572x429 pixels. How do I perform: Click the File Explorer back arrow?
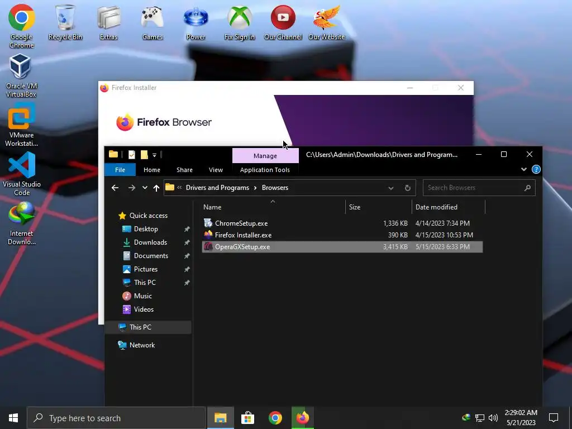[x=115, y=188]
